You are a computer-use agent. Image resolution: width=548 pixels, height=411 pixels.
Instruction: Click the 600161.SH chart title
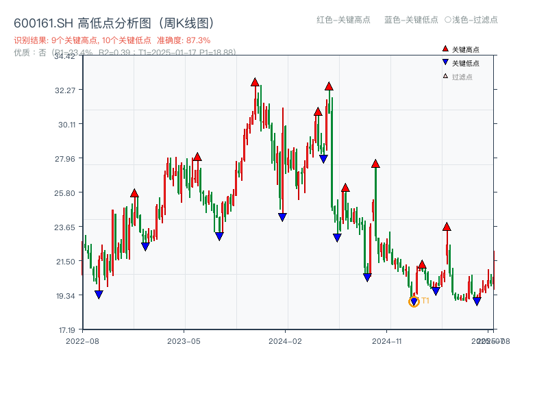42,22
